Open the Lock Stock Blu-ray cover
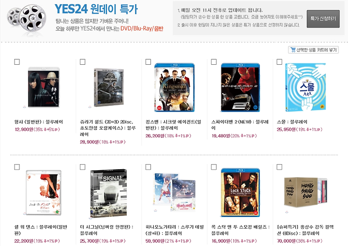The height and width of the screenshot is (246, 348). click(240, 192)
